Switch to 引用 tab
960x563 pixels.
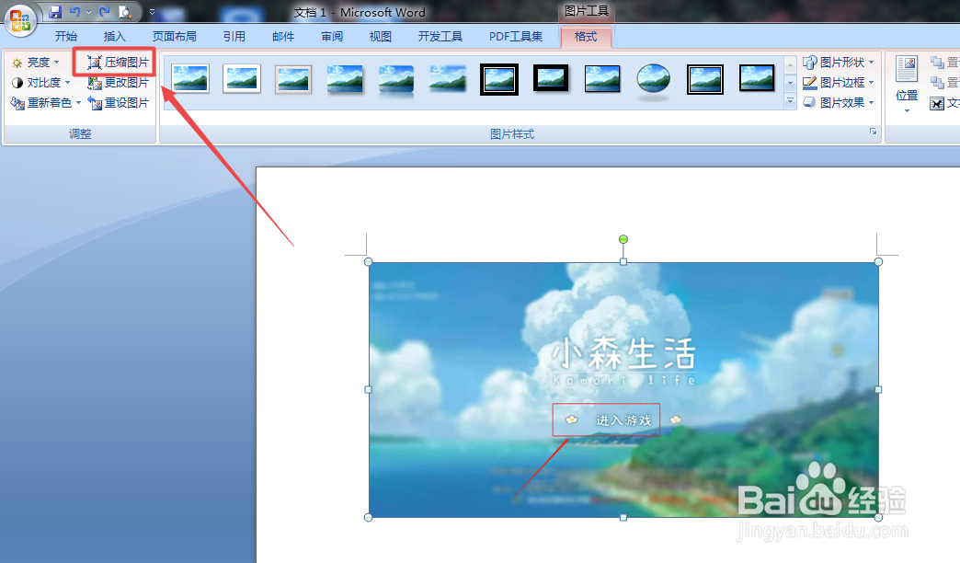pyautogui.click(x=234, y=37)
